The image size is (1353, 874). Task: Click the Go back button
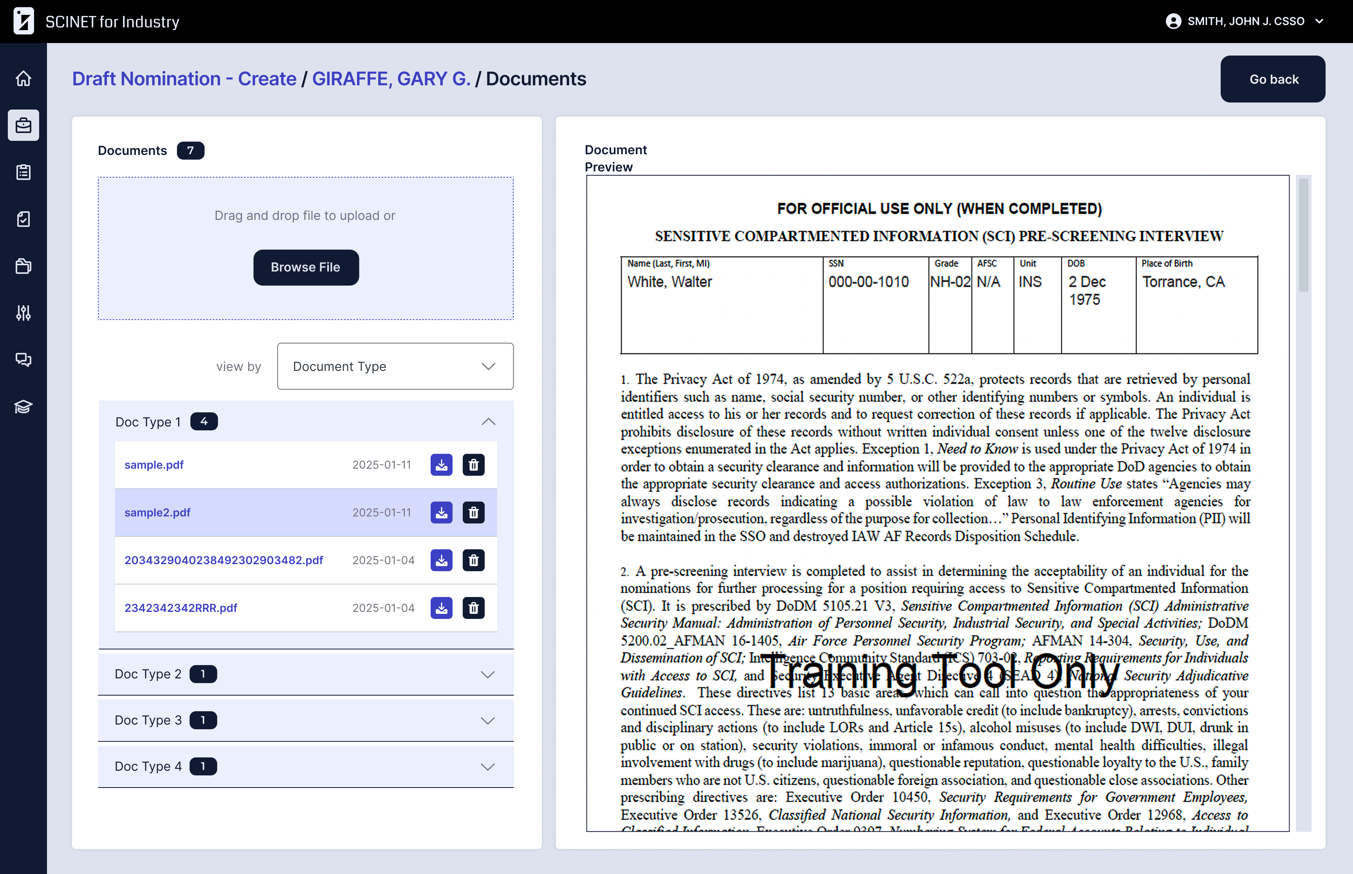coord(1272,79)
